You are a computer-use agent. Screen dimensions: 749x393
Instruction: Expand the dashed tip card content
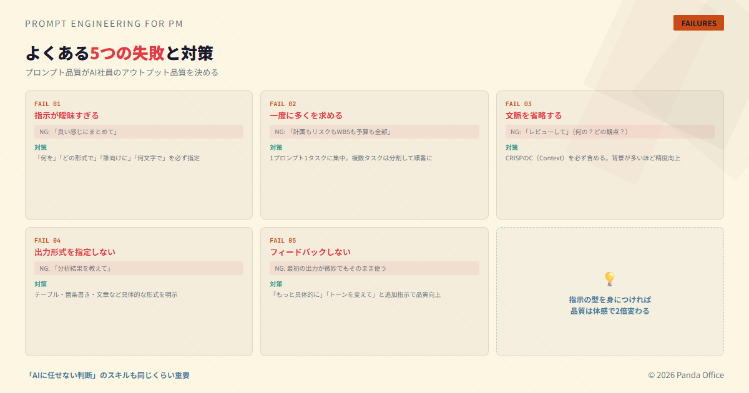(609, 304)
